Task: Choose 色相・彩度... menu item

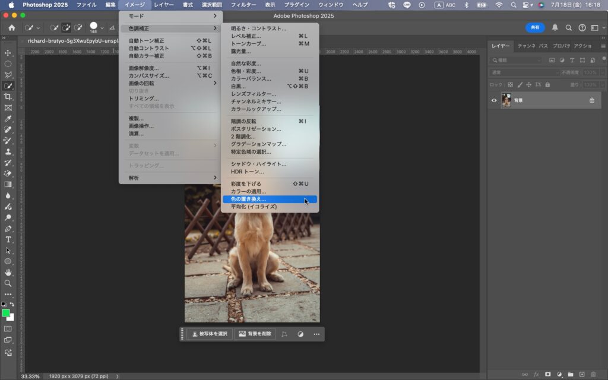Action: tap(270, 71)
